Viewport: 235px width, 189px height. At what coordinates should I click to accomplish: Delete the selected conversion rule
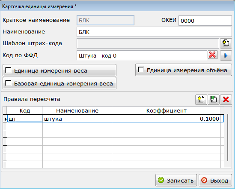click(226, 100)
